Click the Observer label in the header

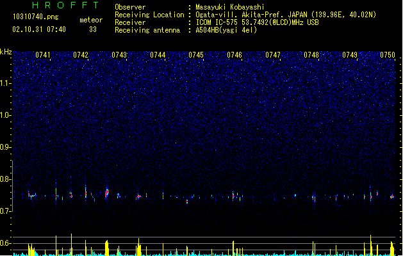pyautogui.click(x=130, y=7)
